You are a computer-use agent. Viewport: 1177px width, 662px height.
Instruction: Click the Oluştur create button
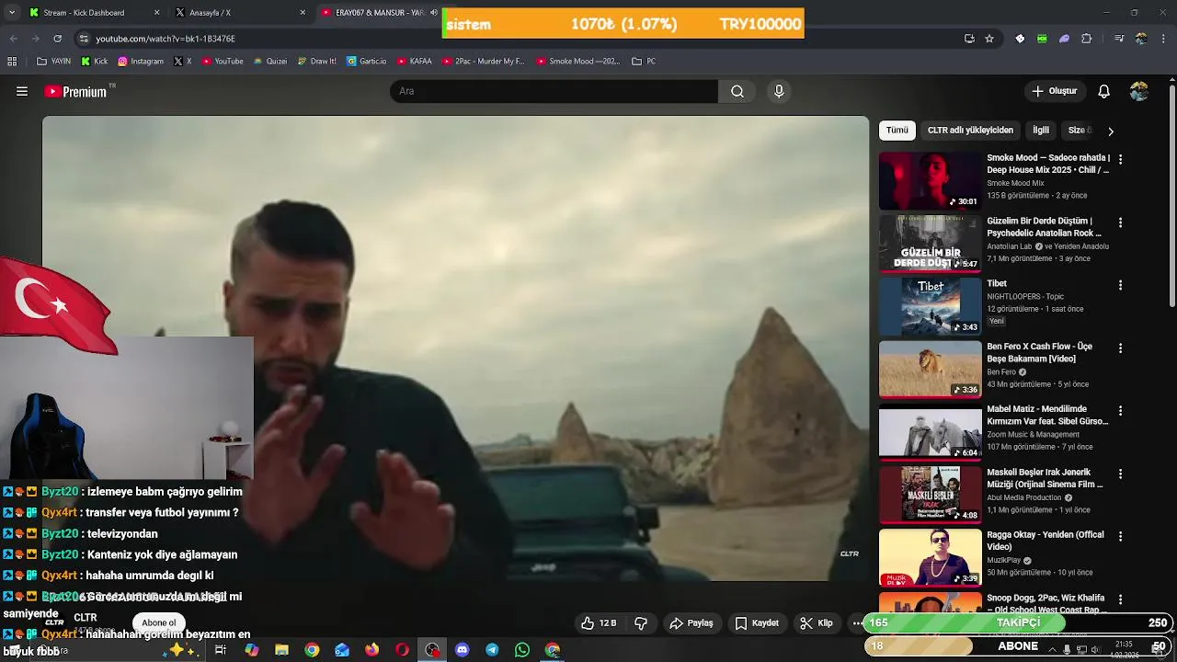click(1054, 91)
